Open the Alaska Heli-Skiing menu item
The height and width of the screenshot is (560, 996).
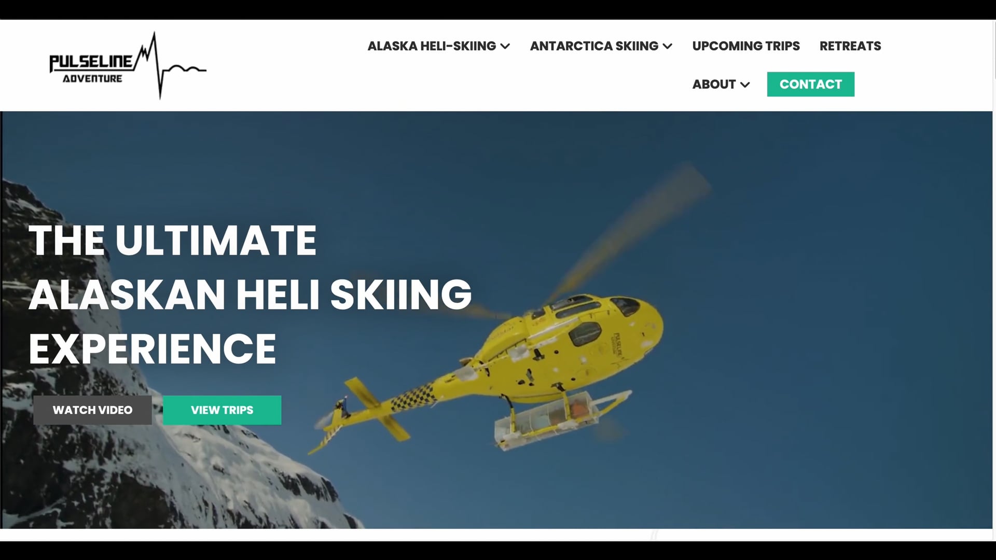click(x=432, y=46)
